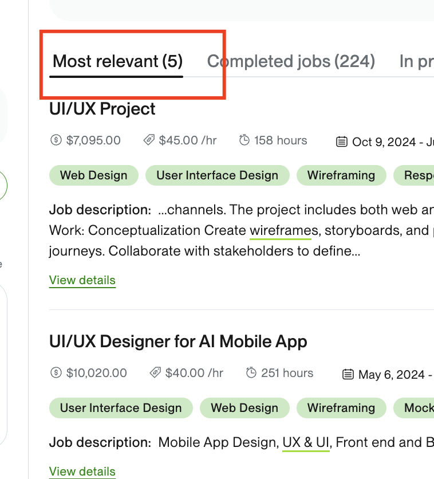The image size is (434, 479).
Task: Click the 251 hours text
Action: click(x=287, y=373)
